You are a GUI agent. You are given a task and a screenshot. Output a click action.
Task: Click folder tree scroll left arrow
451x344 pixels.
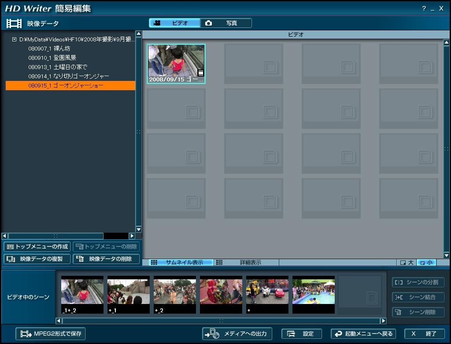click(x=4, y=236)
